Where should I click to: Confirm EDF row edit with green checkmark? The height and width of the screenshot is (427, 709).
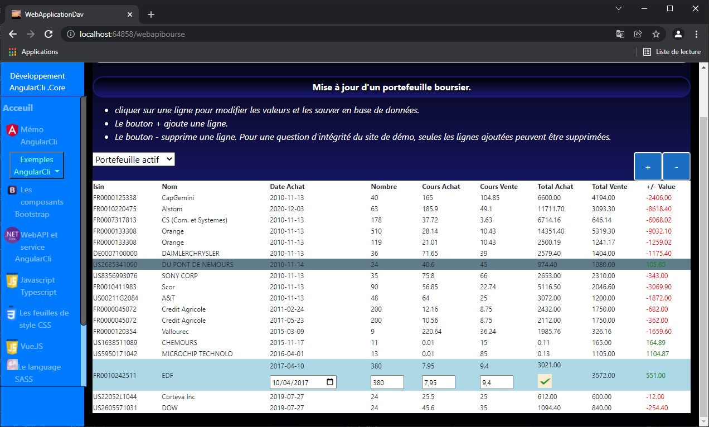tap(545, 382)
